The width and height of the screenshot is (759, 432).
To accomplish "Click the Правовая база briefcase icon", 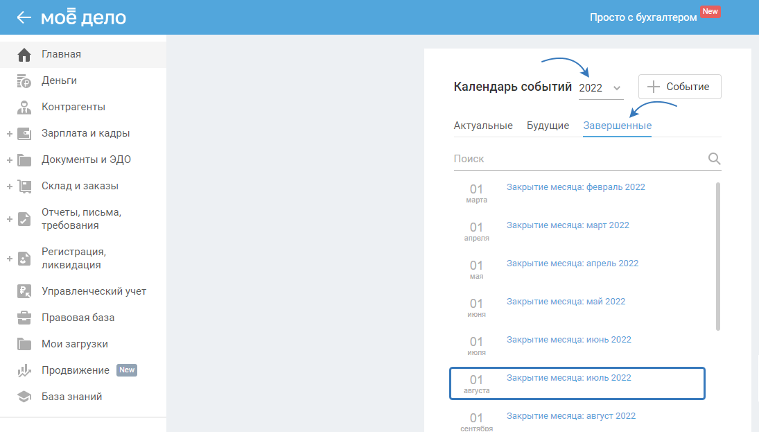I will pos(24,318).
